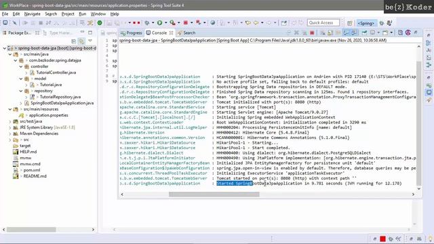
Task: Click the Boot Dashboard green power icon
Action: (100, 23)
